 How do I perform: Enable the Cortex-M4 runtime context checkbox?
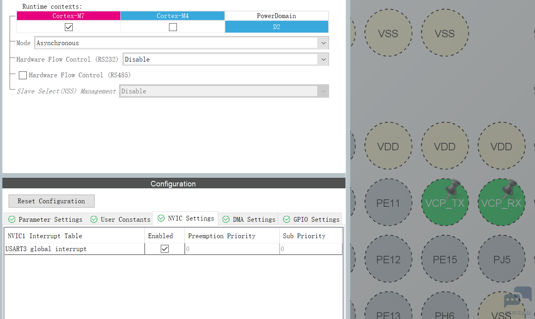tap(173, 27)
